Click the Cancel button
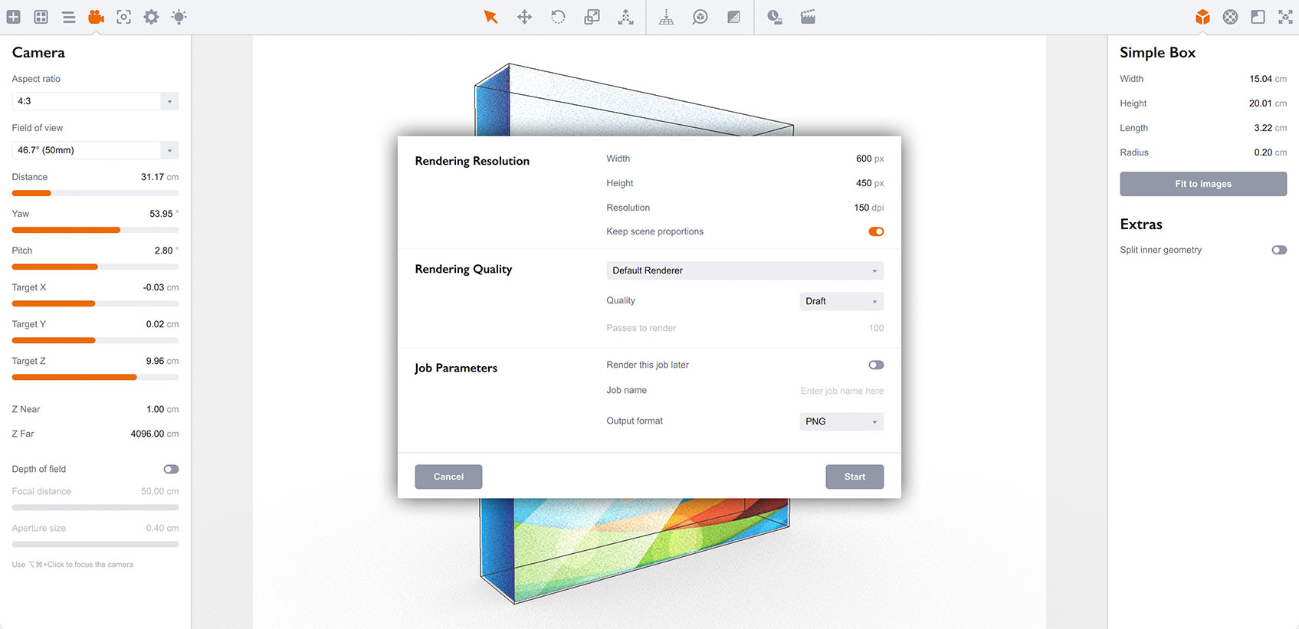1299x629 pixels. coord(448,477)
